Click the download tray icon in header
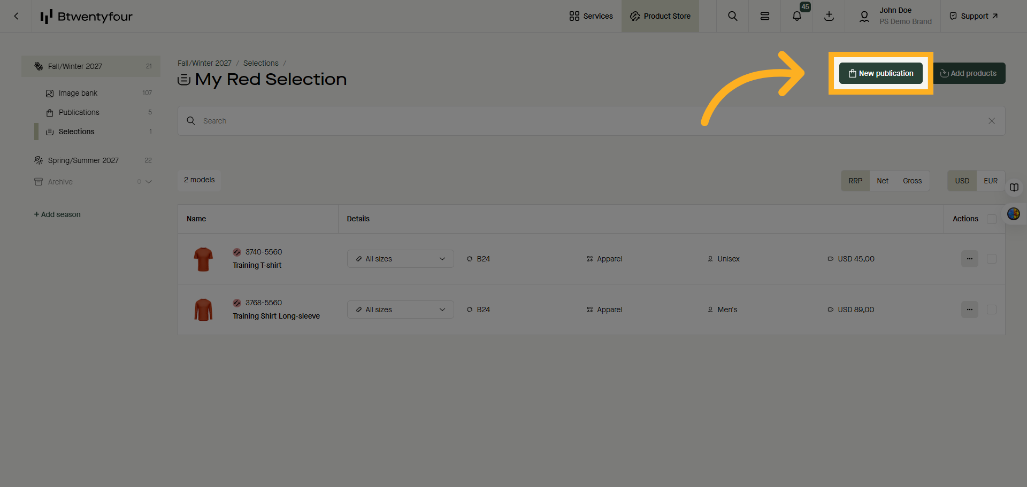Image resolution: width=1027 pixels, height=487 pixels. pos(829,16)
